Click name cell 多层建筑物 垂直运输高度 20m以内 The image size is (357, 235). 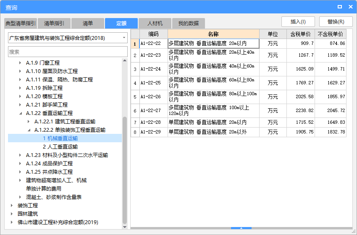point(213,44)
